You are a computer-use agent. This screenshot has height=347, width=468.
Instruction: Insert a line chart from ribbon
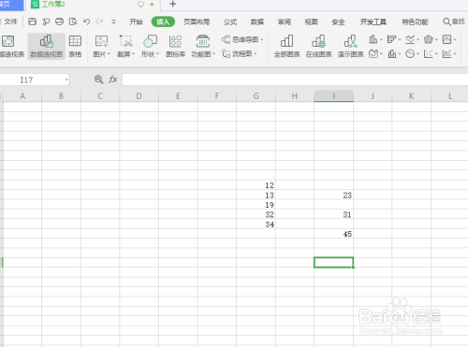(x=410, y=39)
